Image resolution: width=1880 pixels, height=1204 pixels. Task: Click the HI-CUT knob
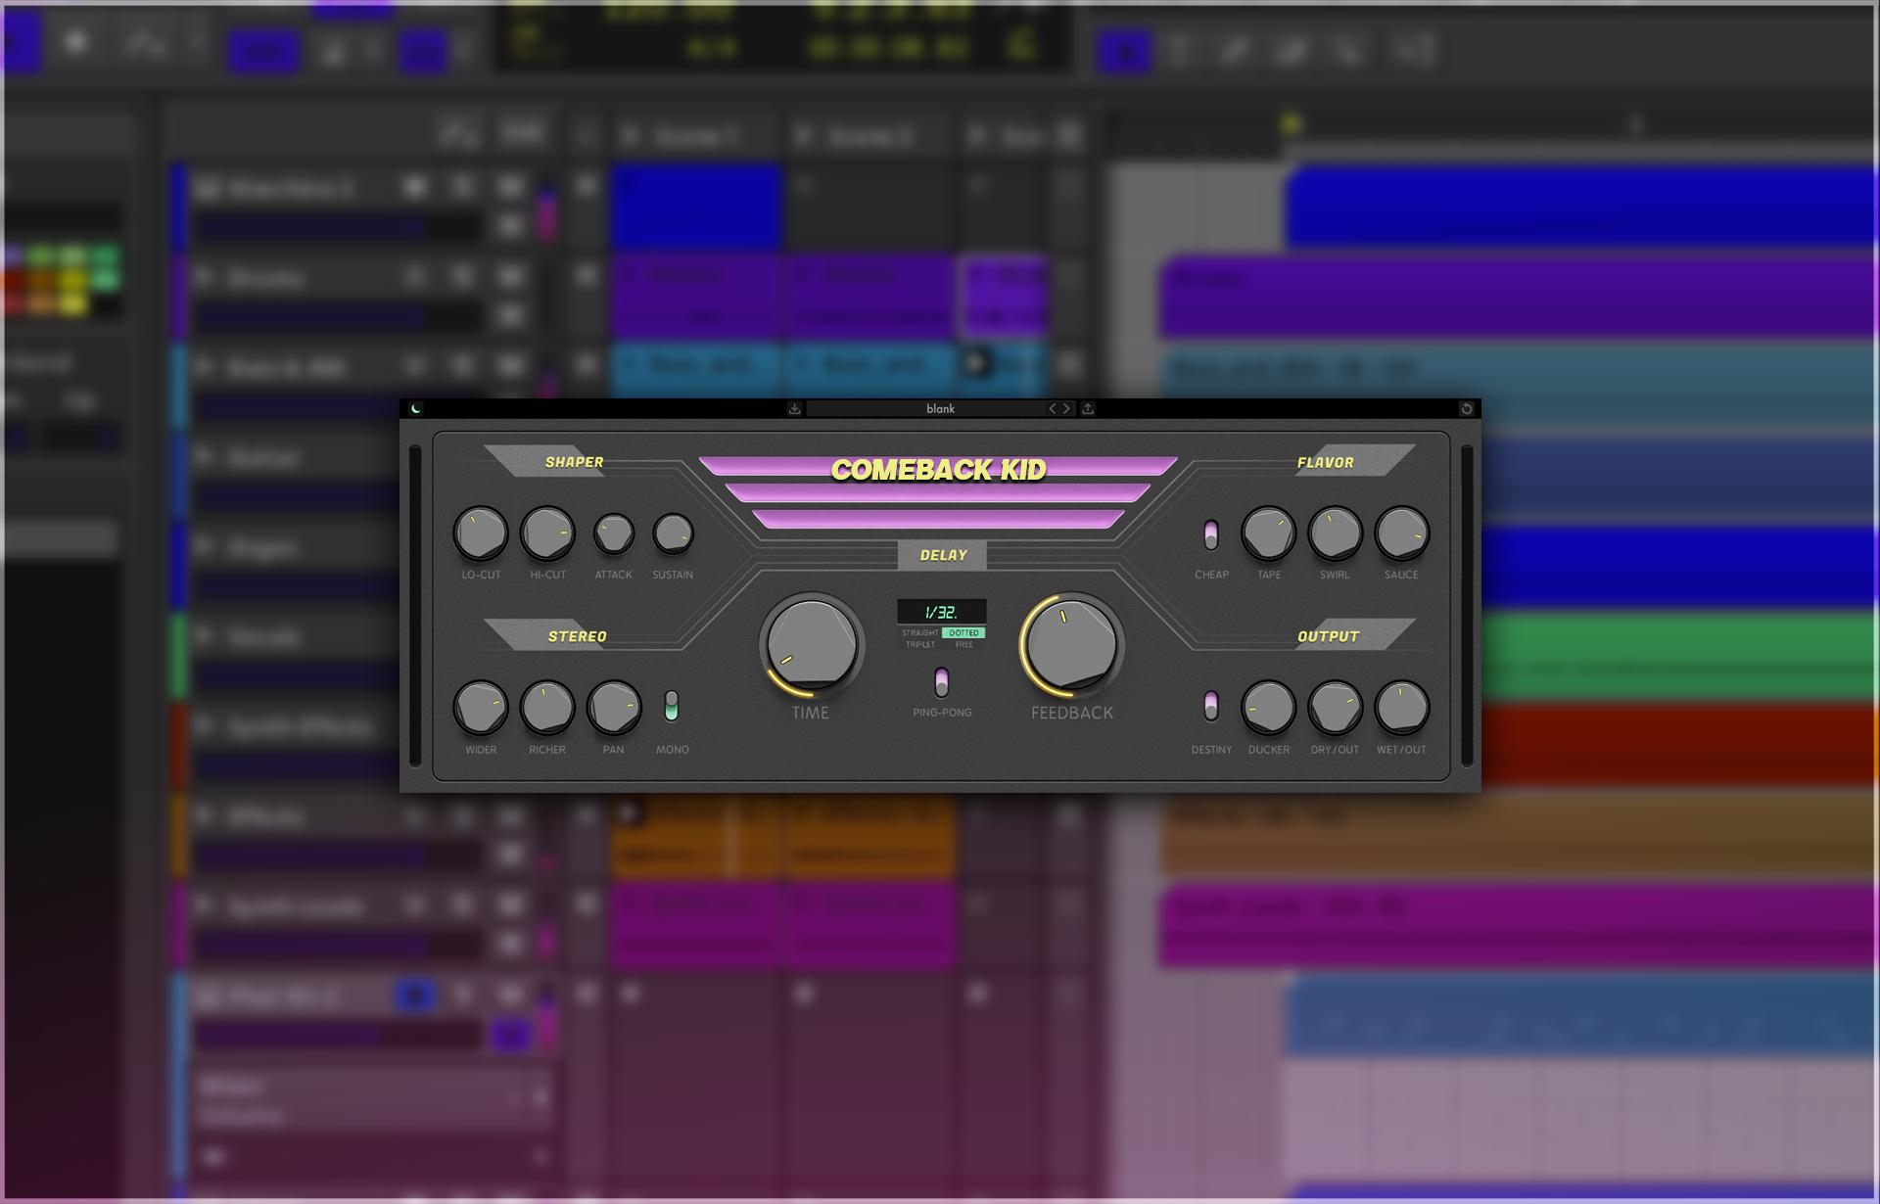click(x=547, y=533)
